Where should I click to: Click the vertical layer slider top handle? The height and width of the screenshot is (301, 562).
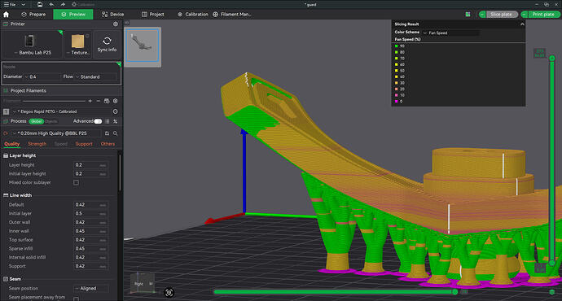[x=552, y=58]
